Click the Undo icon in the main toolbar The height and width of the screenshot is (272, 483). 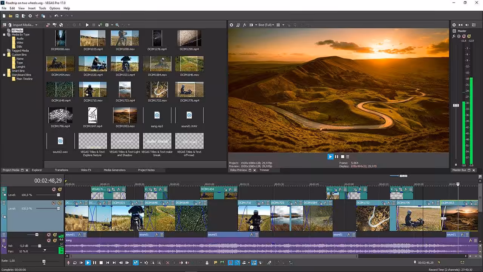point(56,16)
